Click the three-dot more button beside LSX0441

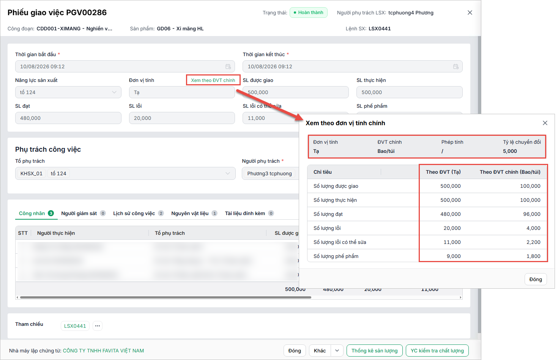point(98,326)
